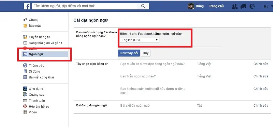
Task: Open the privacy shortcuts lock icon
Action: point(266,6)
